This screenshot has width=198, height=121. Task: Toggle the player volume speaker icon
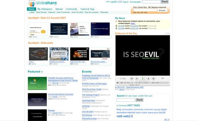click(x=162, y=78)
